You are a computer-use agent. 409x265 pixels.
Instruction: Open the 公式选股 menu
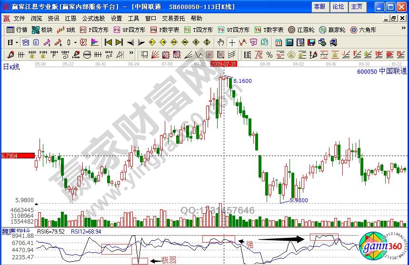tap(93, 18)
